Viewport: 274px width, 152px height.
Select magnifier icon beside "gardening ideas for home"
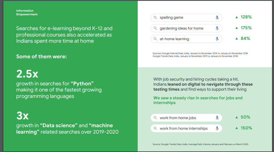click(155, 28)
